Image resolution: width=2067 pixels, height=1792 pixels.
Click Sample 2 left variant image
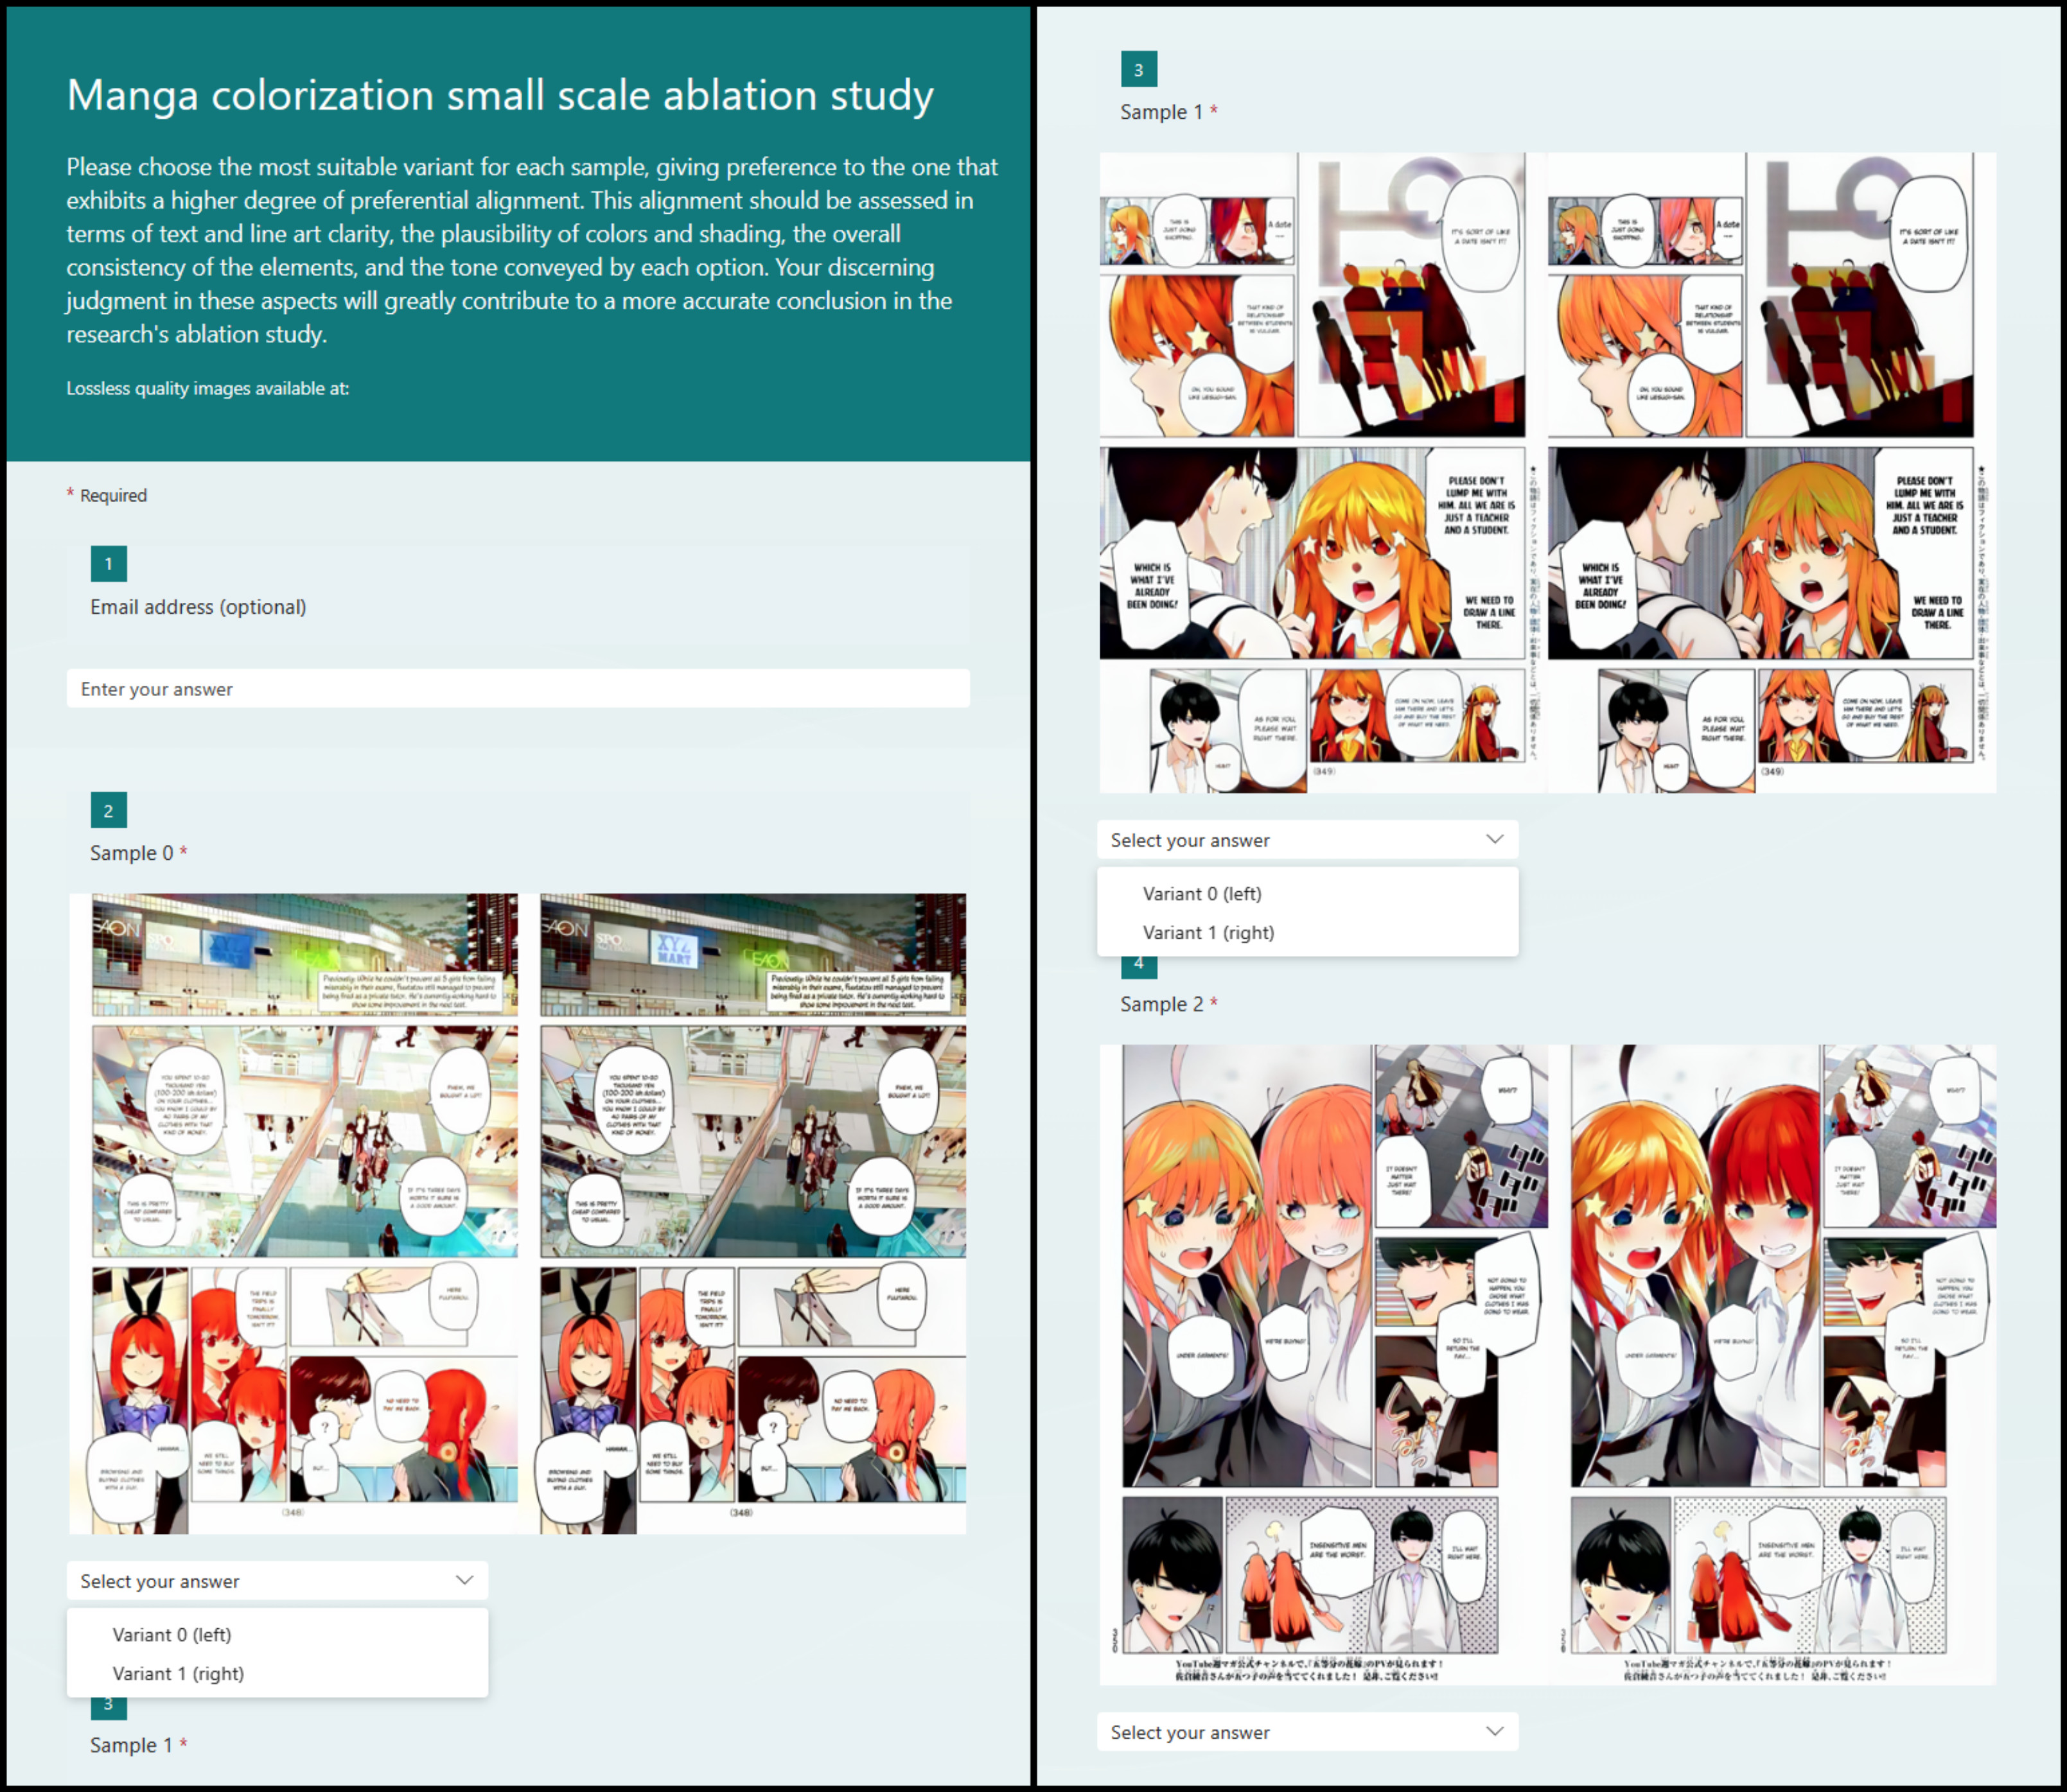[1331, 1364]
